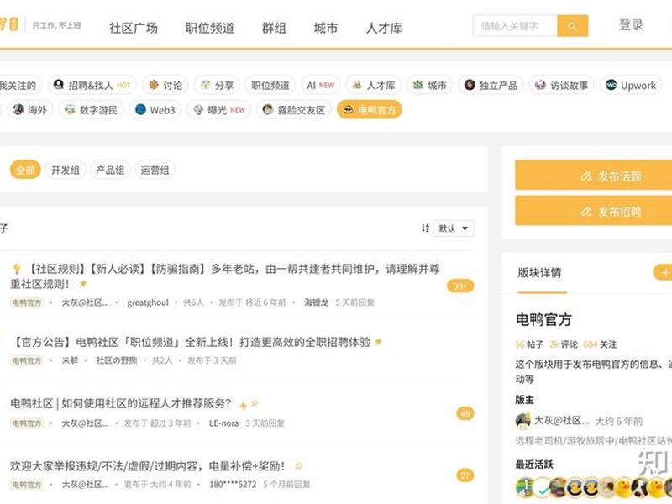The image size is (672, 504).
Task: Click 电鸭官方 tag under 官方公告 post
Action: click(27, 361)
